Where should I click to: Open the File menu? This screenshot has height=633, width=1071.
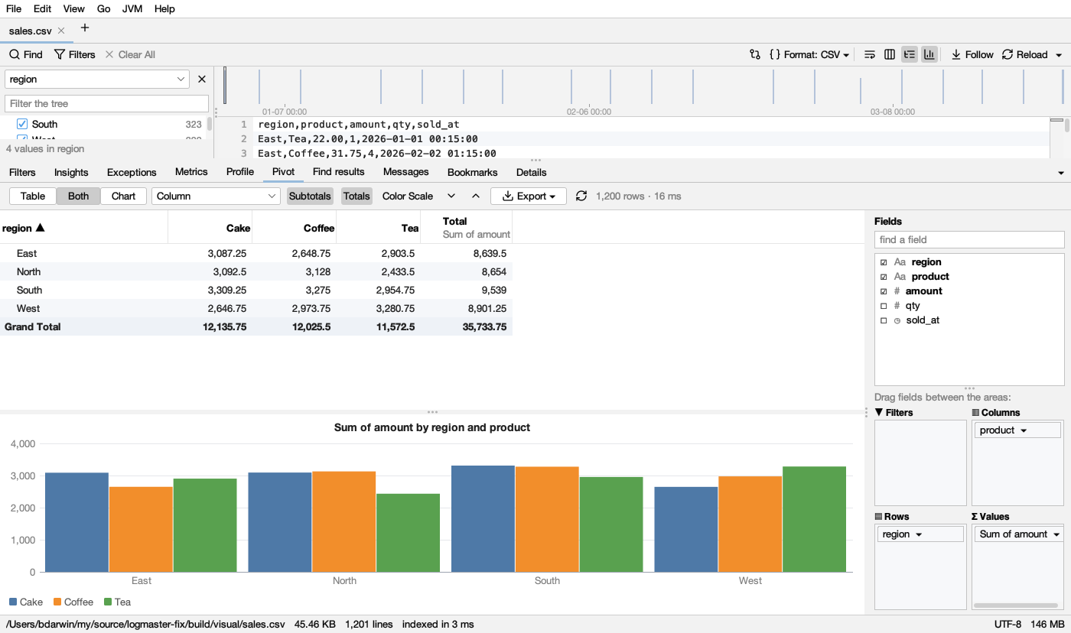point(14,8)
